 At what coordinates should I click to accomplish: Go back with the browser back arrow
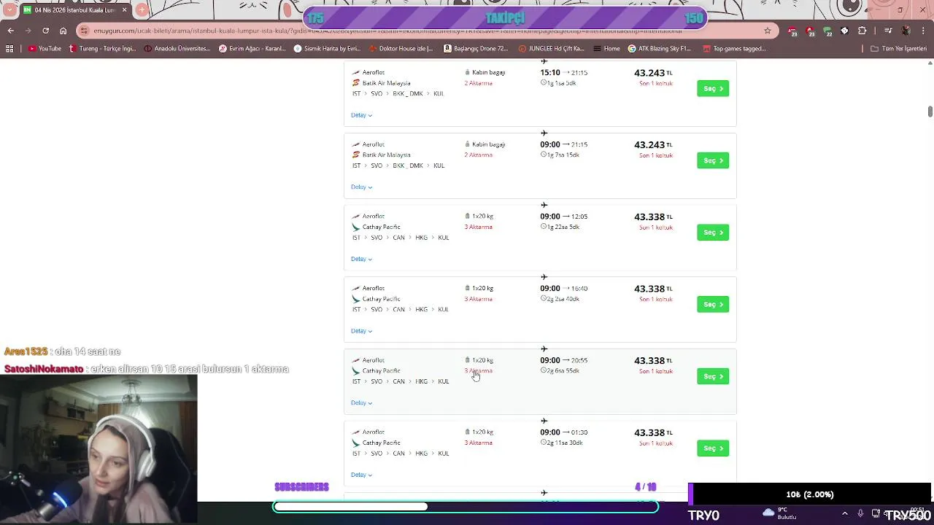coord(10,31)
